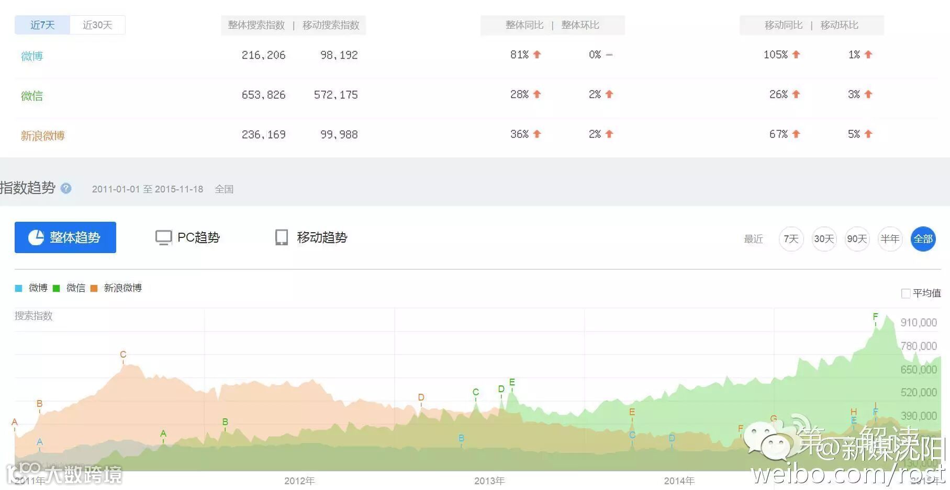950x490 pixels.
Task: Click the orange D marker on chart
Action: [x=421, y=397]
